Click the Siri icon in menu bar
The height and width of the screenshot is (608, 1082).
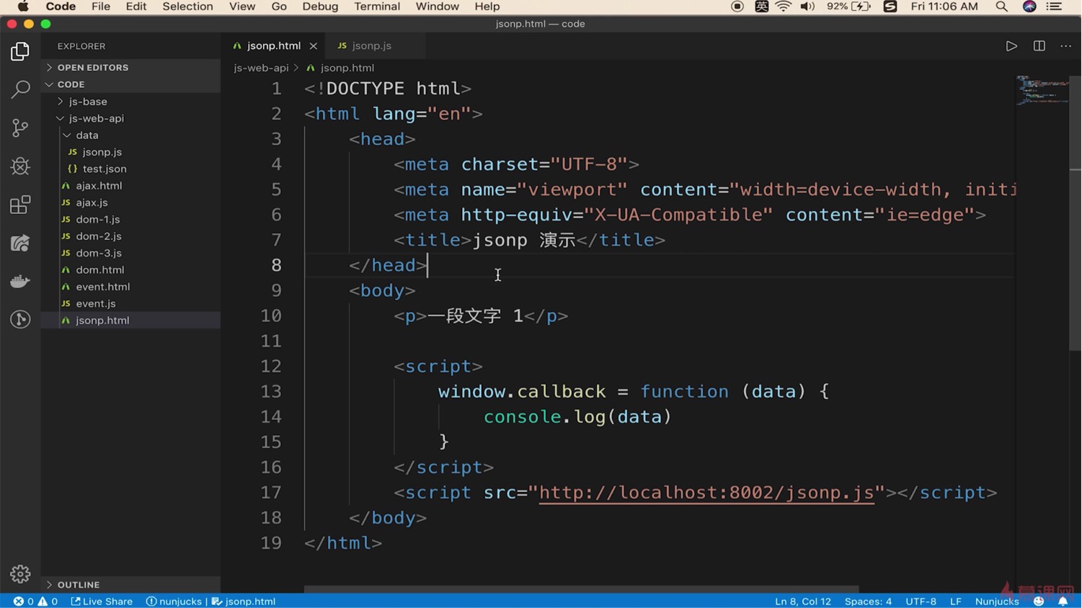click(1029, 6)
